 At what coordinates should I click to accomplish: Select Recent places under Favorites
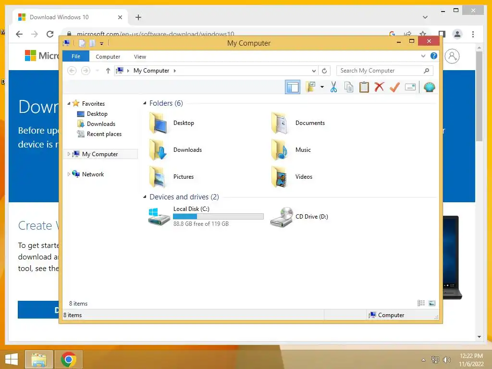(104, 134)
